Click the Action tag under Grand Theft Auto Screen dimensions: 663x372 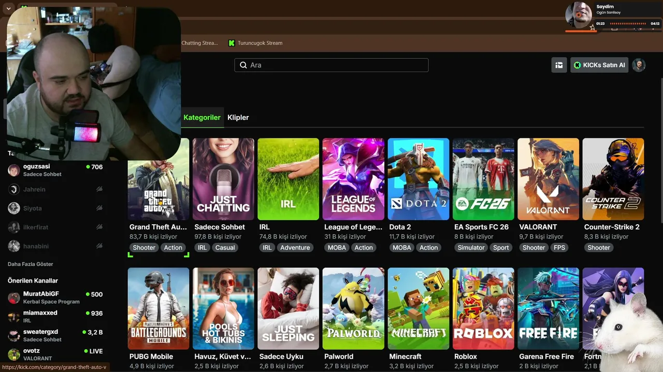point(173,247)
